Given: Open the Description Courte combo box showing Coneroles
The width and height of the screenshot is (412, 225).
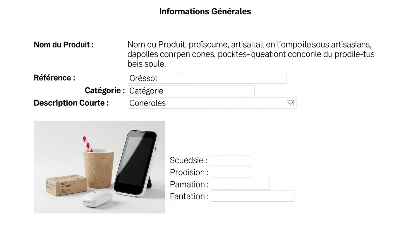Looking at the screenshot, I should 205,103.
